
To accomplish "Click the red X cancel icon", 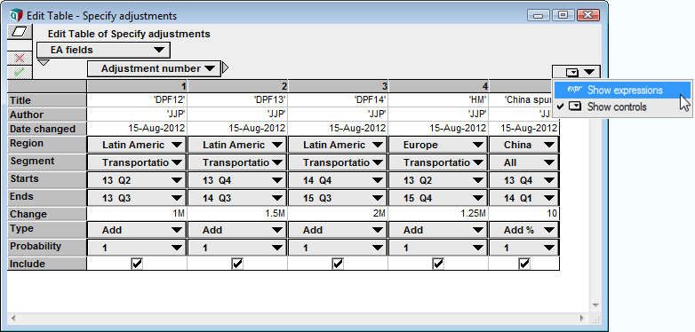I will point(20,59).
